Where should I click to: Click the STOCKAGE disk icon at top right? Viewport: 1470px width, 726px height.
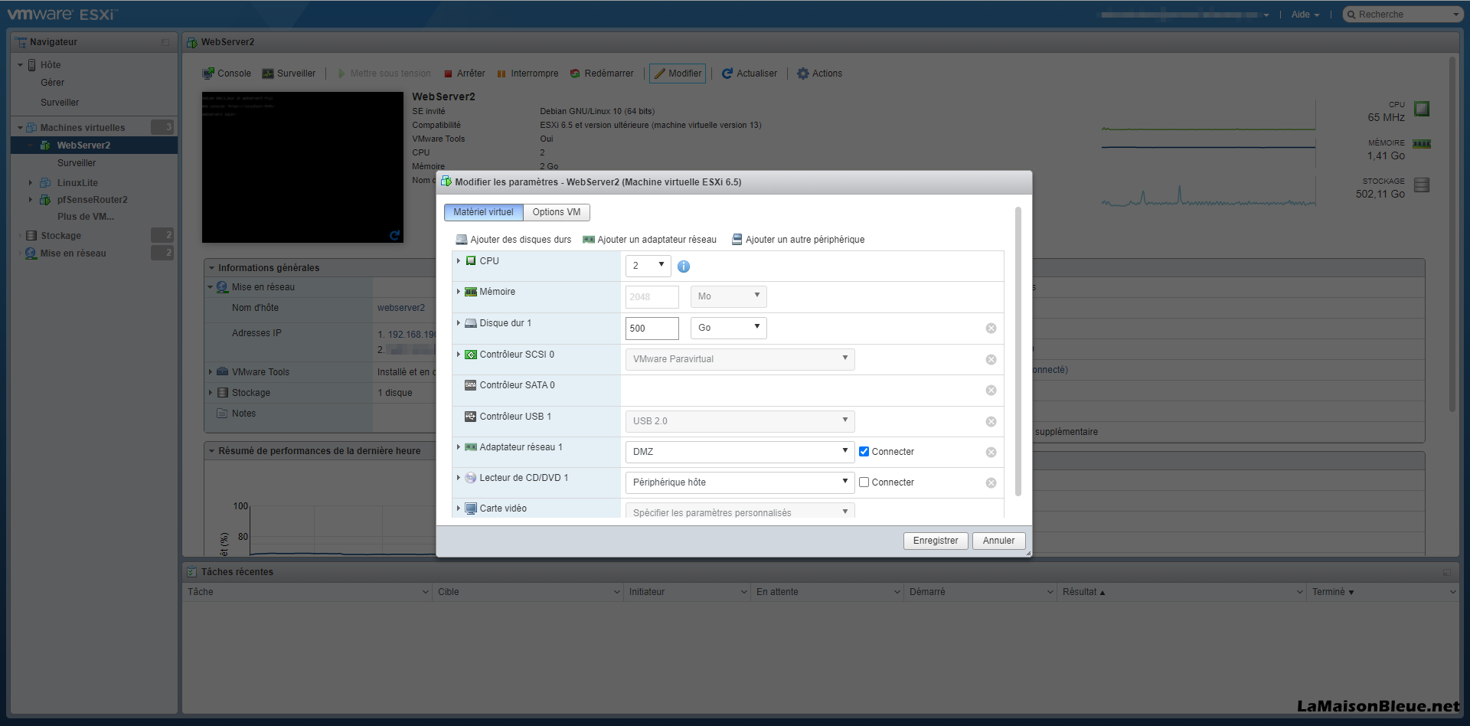[1422, 185]
